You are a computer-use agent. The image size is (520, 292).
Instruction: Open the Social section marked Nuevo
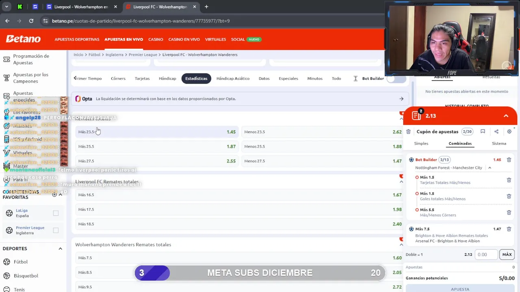245,39
